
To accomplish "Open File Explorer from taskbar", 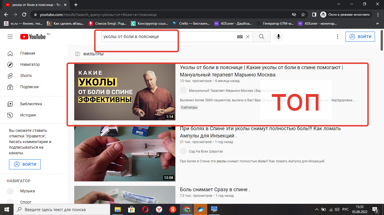I will click(x=118, y=209).
